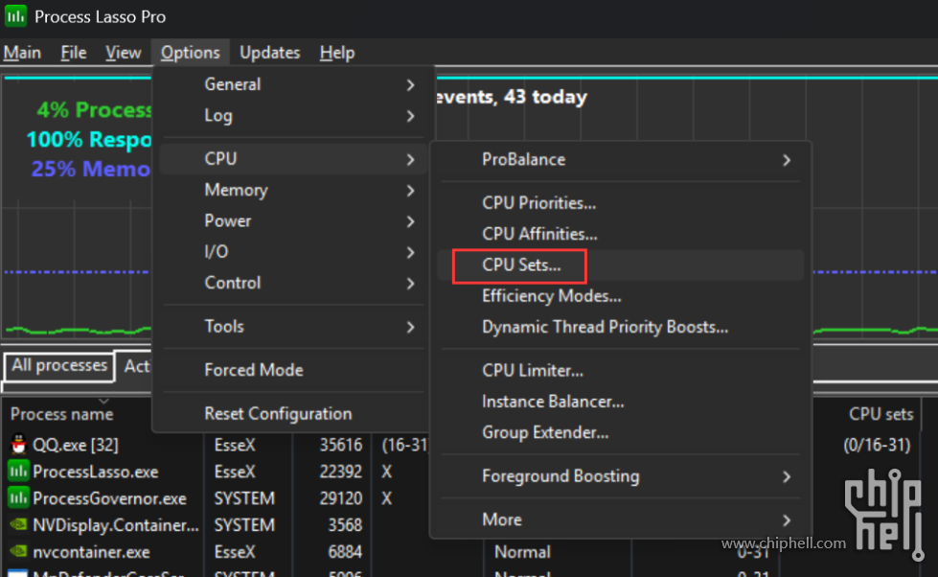
Task: Open CPU Affinities dialog
Action: click(x=620, y=234)
